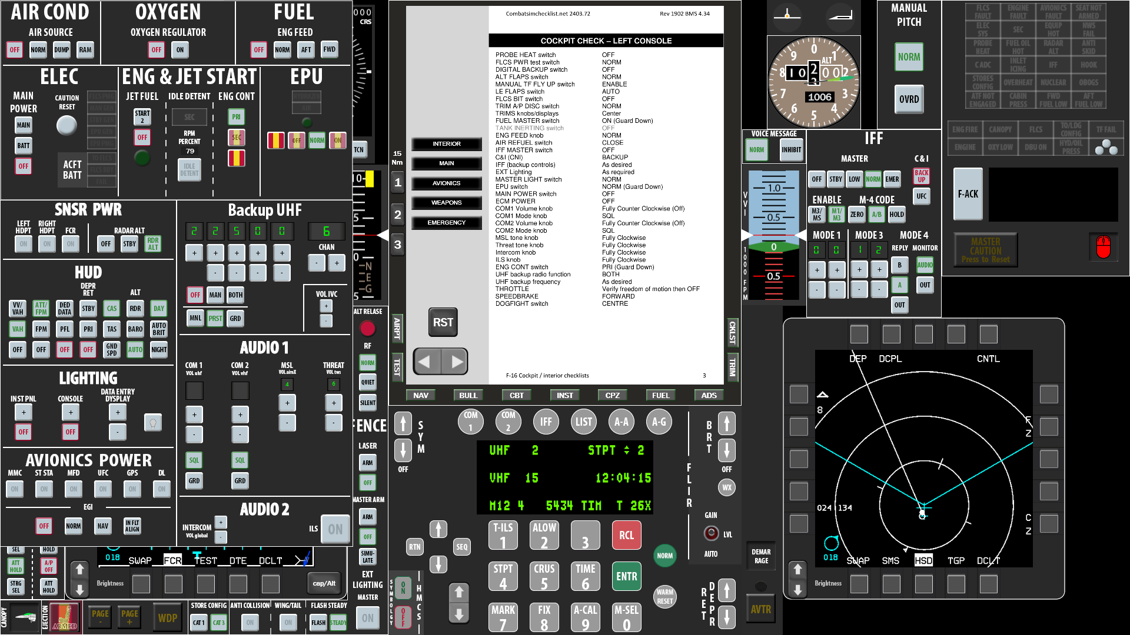Click the FLIR GAIN knob
Image resolution: width=1130 pixels, height=635 pixels.
(711, 533)
